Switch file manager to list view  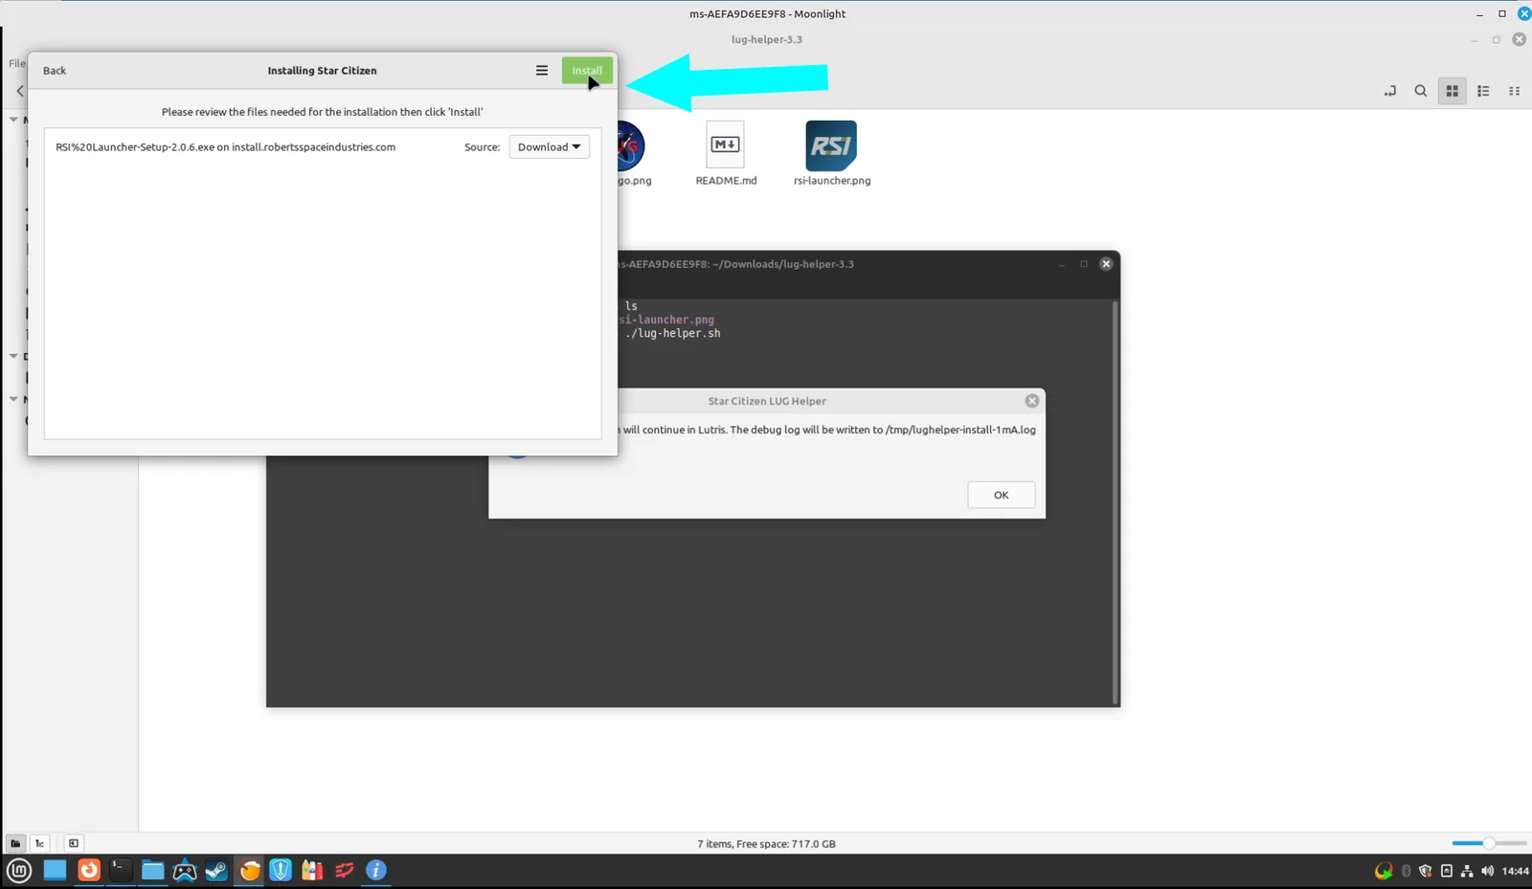coord(1483,91)
